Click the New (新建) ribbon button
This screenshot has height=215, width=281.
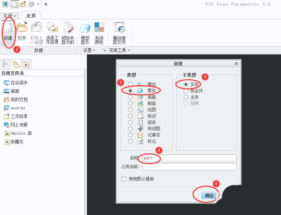click(x=8, y=33)
